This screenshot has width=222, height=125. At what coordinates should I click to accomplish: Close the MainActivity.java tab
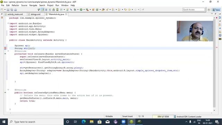point(66,14)
